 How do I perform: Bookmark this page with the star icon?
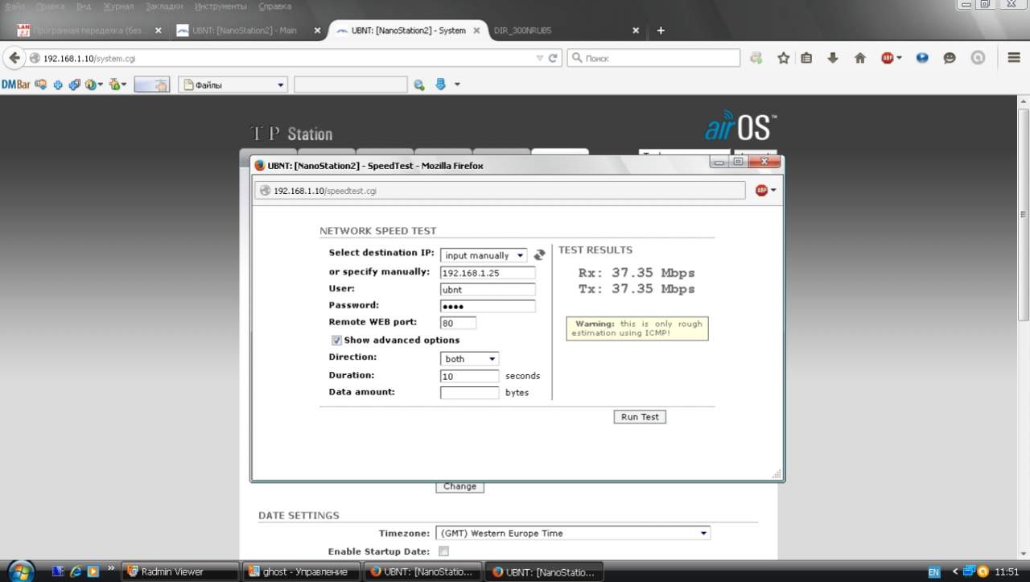(x=783, y=58)
